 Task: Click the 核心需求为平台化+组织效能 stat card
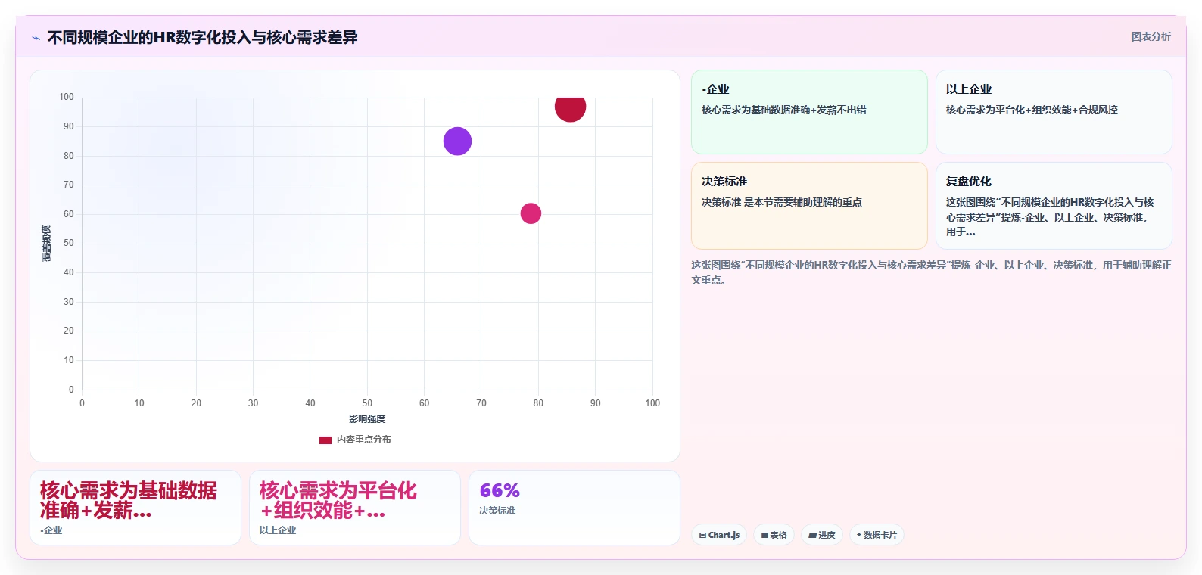pyautogui.click(x=355, y=508)
